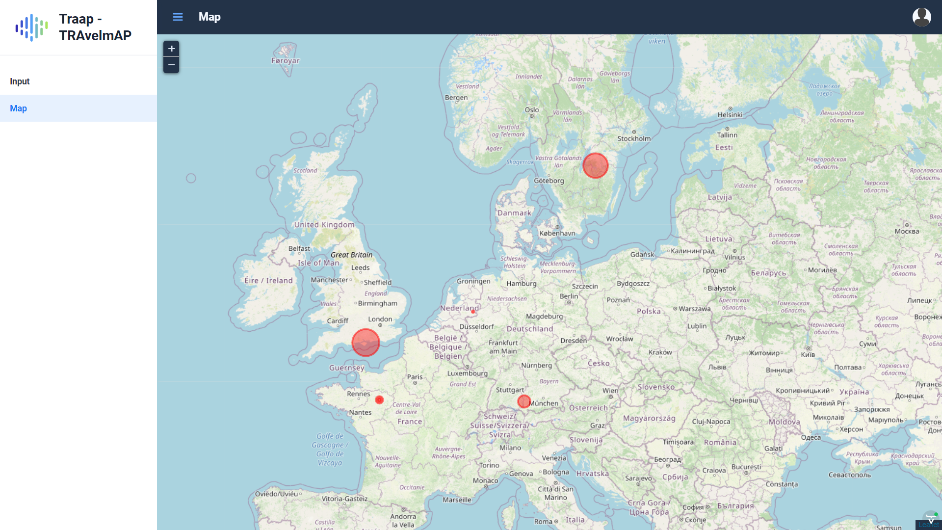Click the Traap waveform logo
Image resolution: width=942 pixels, height=530 pixels.
pyautogui.click(x=31, y=27)
